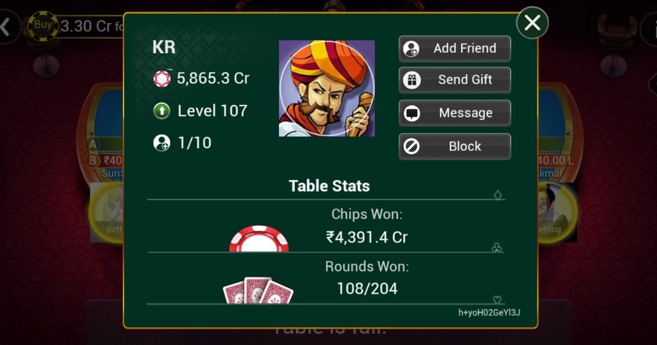Click the green level-up arrow icon

pos(162,111)
